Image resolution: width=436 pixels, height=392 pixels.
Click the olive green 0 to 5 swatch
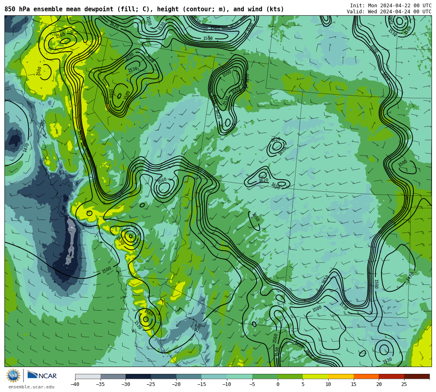point(290,376)
